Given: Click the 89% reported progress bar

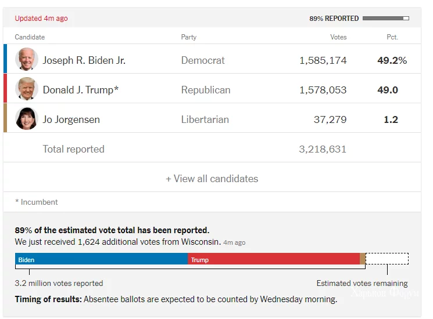Looking at the screenshot, I should pos(386,19).
